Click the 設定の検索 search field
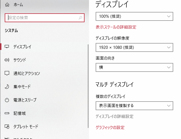Viewport: 181px width, 139px height. tap(45, 18)
